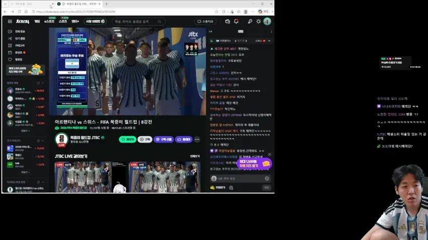Open the 2026 FIFA category row
Screen dimensions: 428x240
[x=25, y=148]
